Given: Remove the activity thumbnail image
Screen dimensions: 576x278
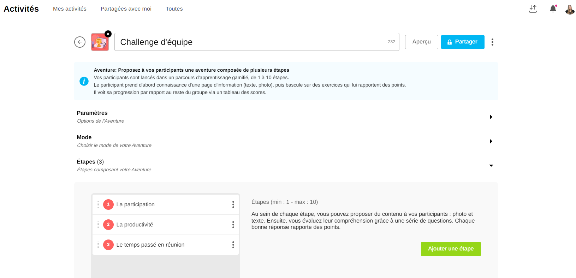Looking at the screenshot, I should coord(108,34).
